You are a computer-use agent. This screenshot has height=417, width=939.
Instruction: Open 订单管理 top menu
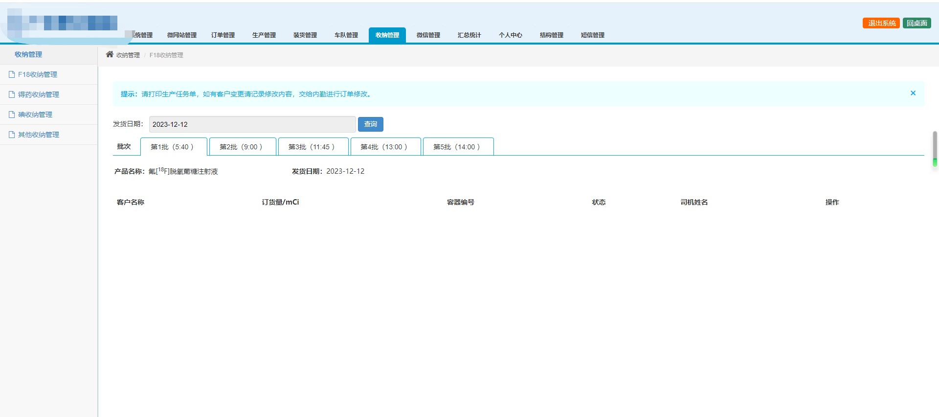coord(223,35)
